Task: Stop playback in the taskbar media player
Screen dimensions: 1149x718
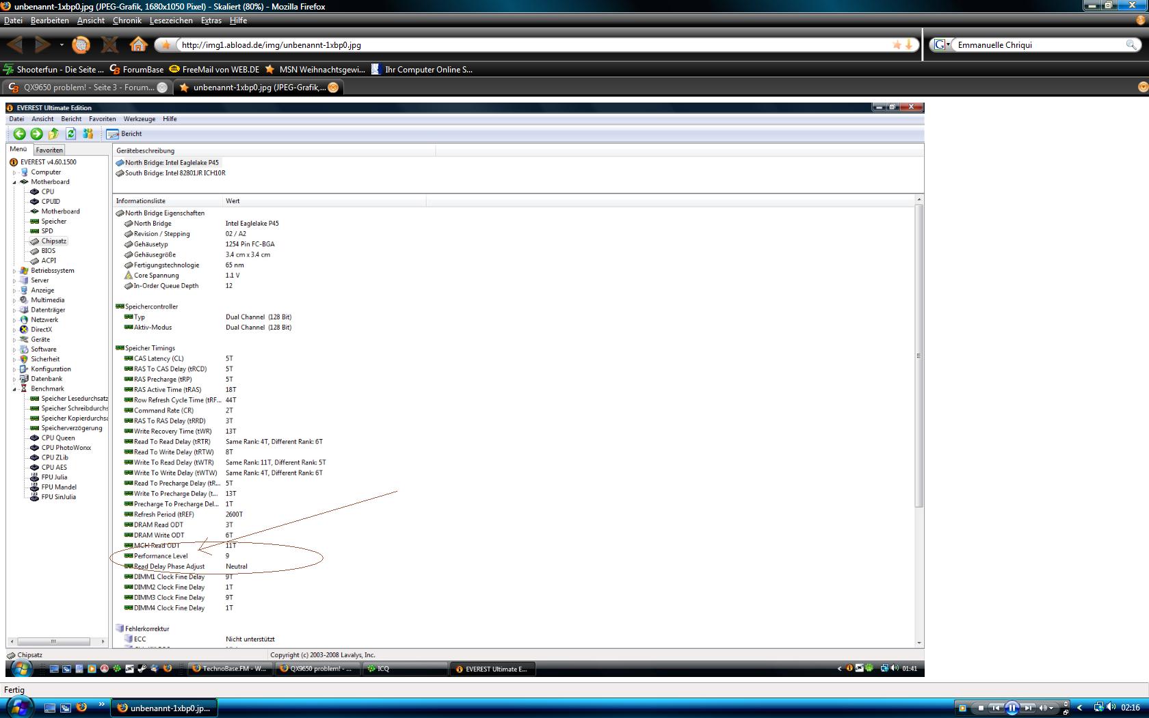Action: [x=981, y=708]
